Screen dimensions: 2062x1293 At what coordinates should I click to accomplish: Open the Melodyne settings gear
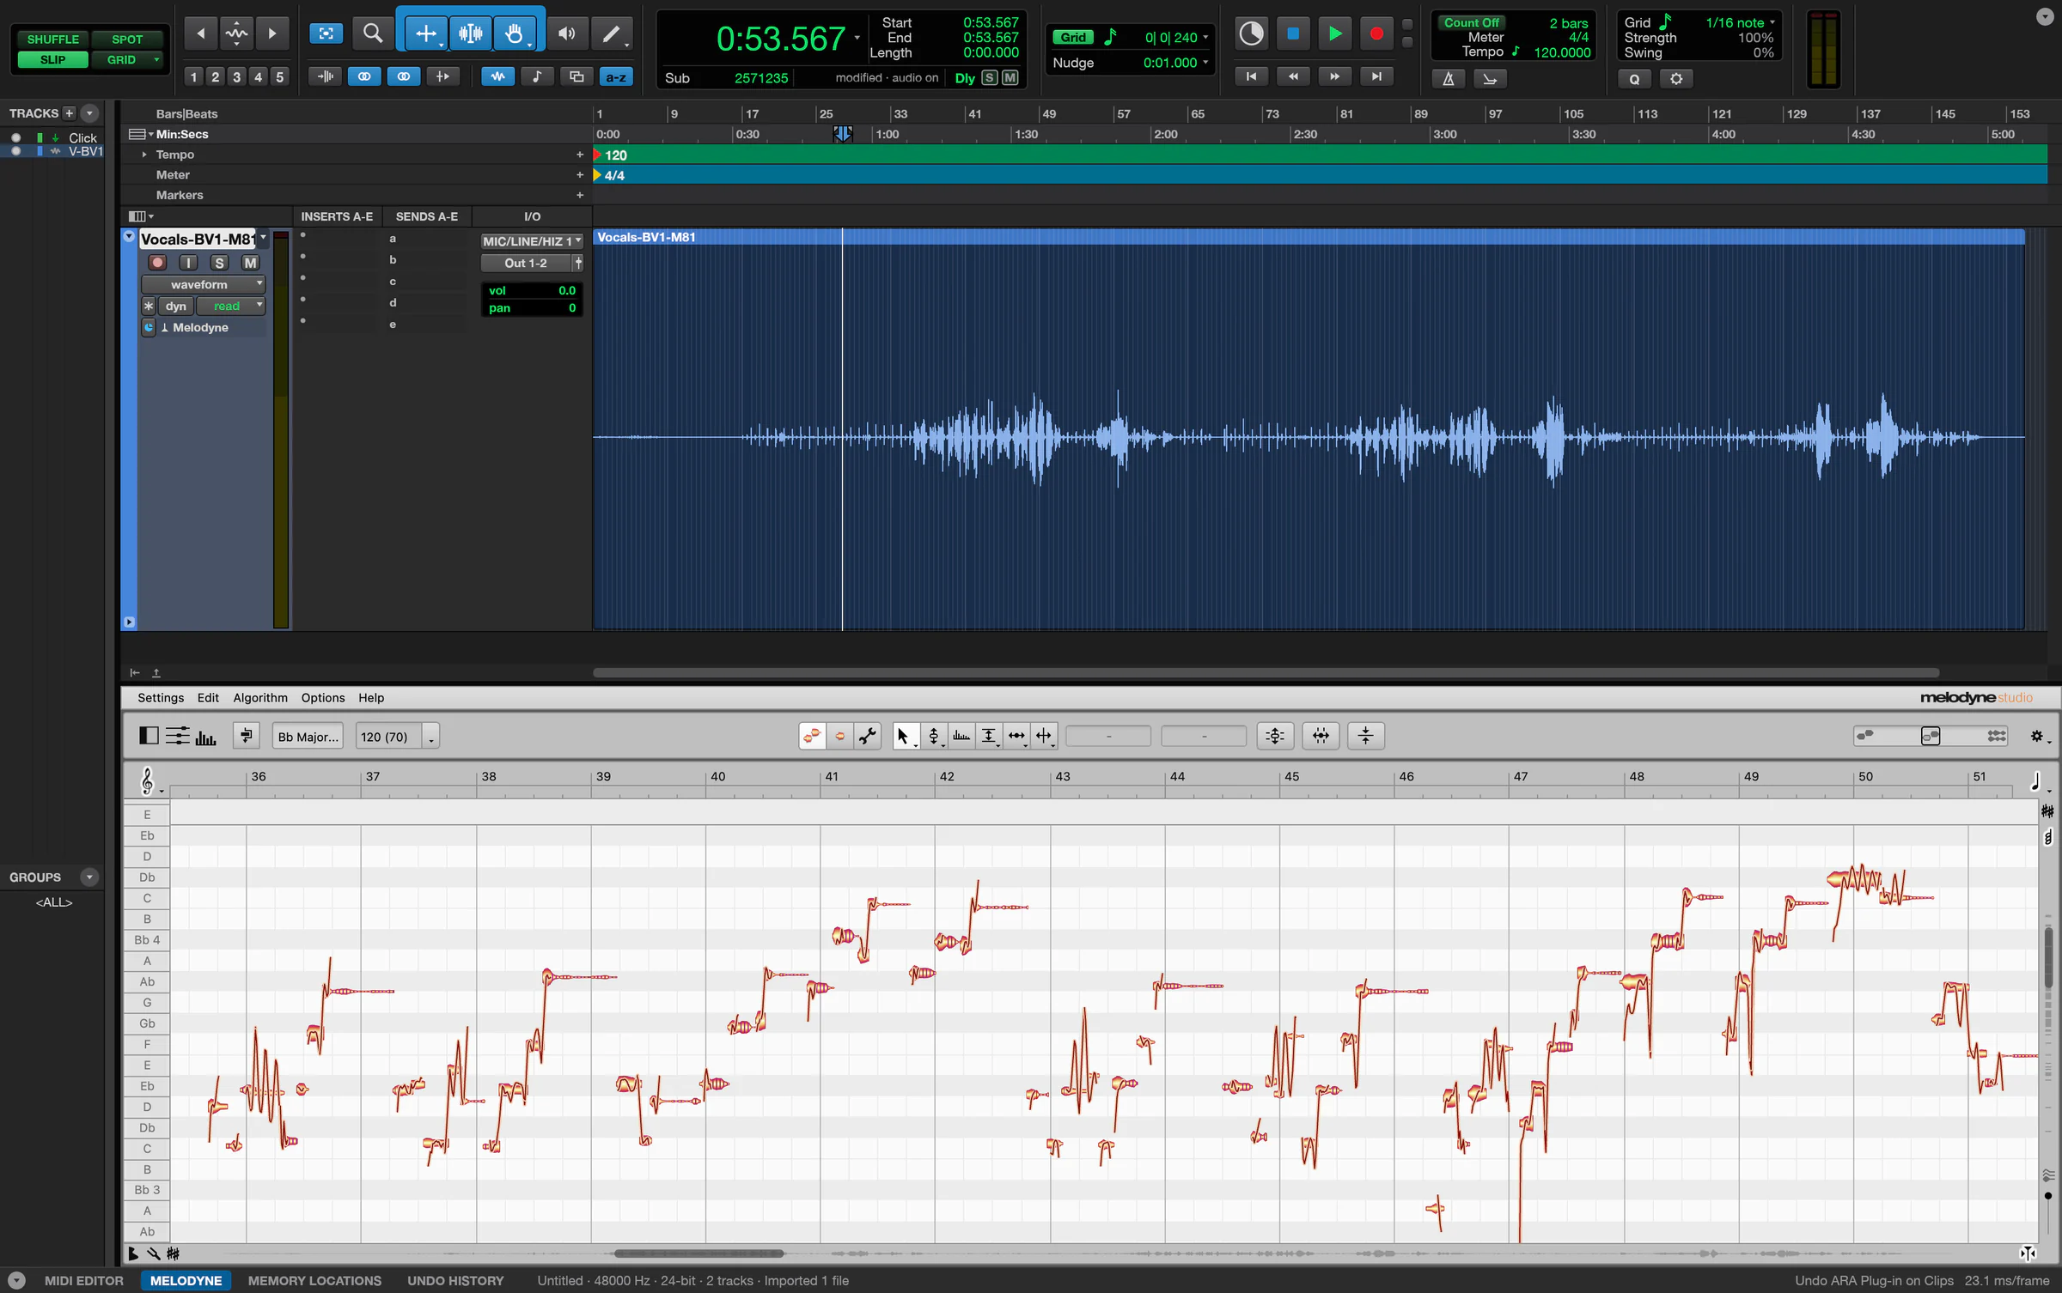tap(2036, 736)
